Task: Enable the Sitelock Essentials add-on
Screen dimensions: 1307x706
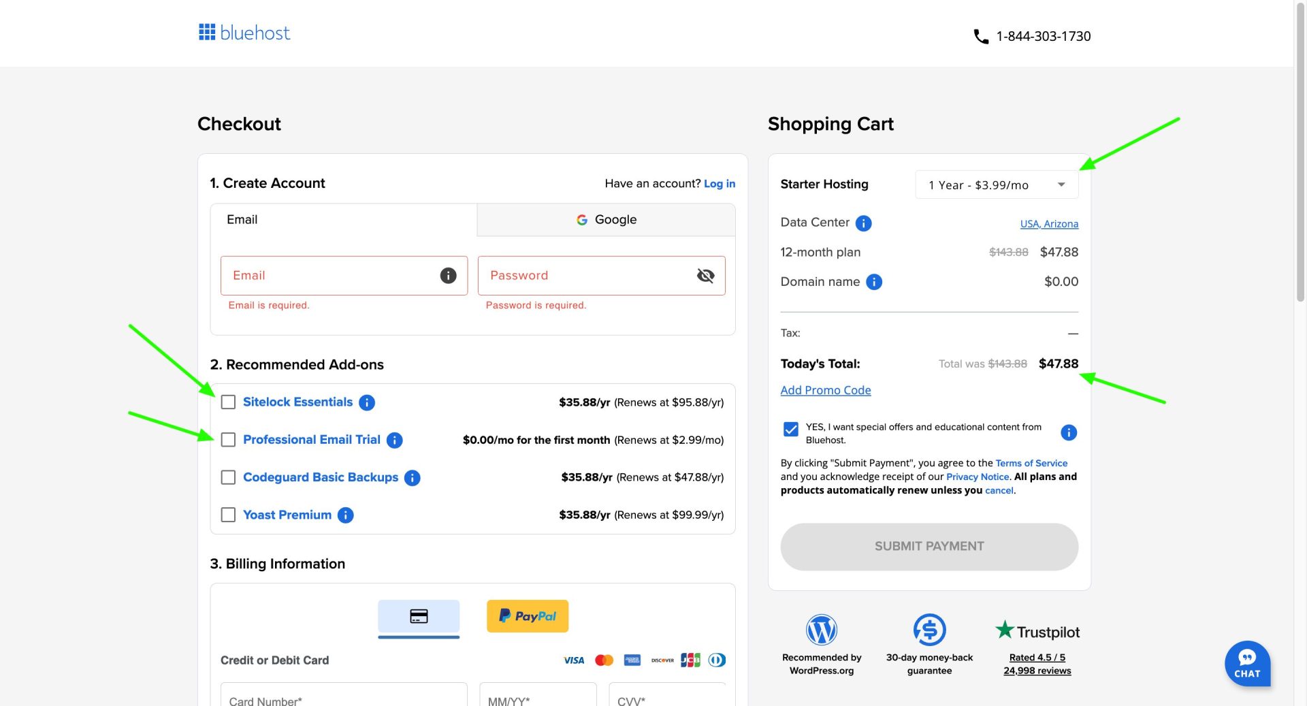Action: pos(228,402)
